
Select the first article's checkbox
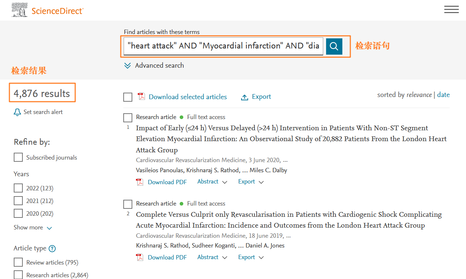pos(128,118)
